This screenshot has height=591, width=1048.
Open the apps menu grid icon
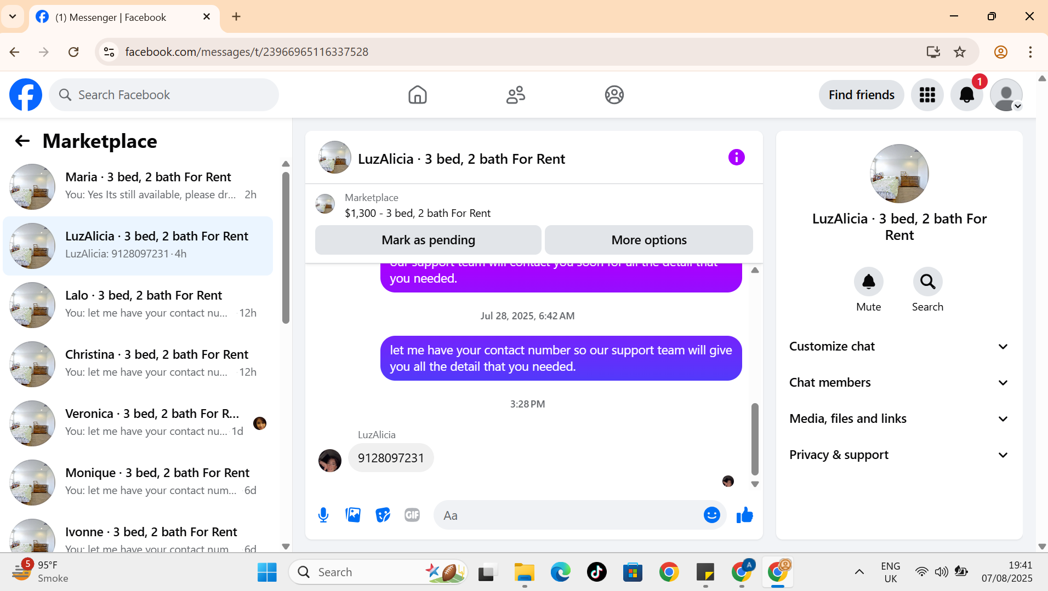coord(927,95)
